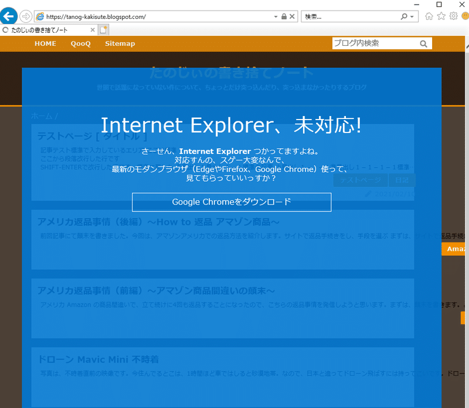
Task: Click Google Chromeをダウンロード button
Action: tap(232, 202)
